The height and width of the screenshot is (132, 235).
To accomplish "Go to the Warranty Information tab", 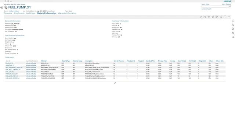I will (67, 13).
